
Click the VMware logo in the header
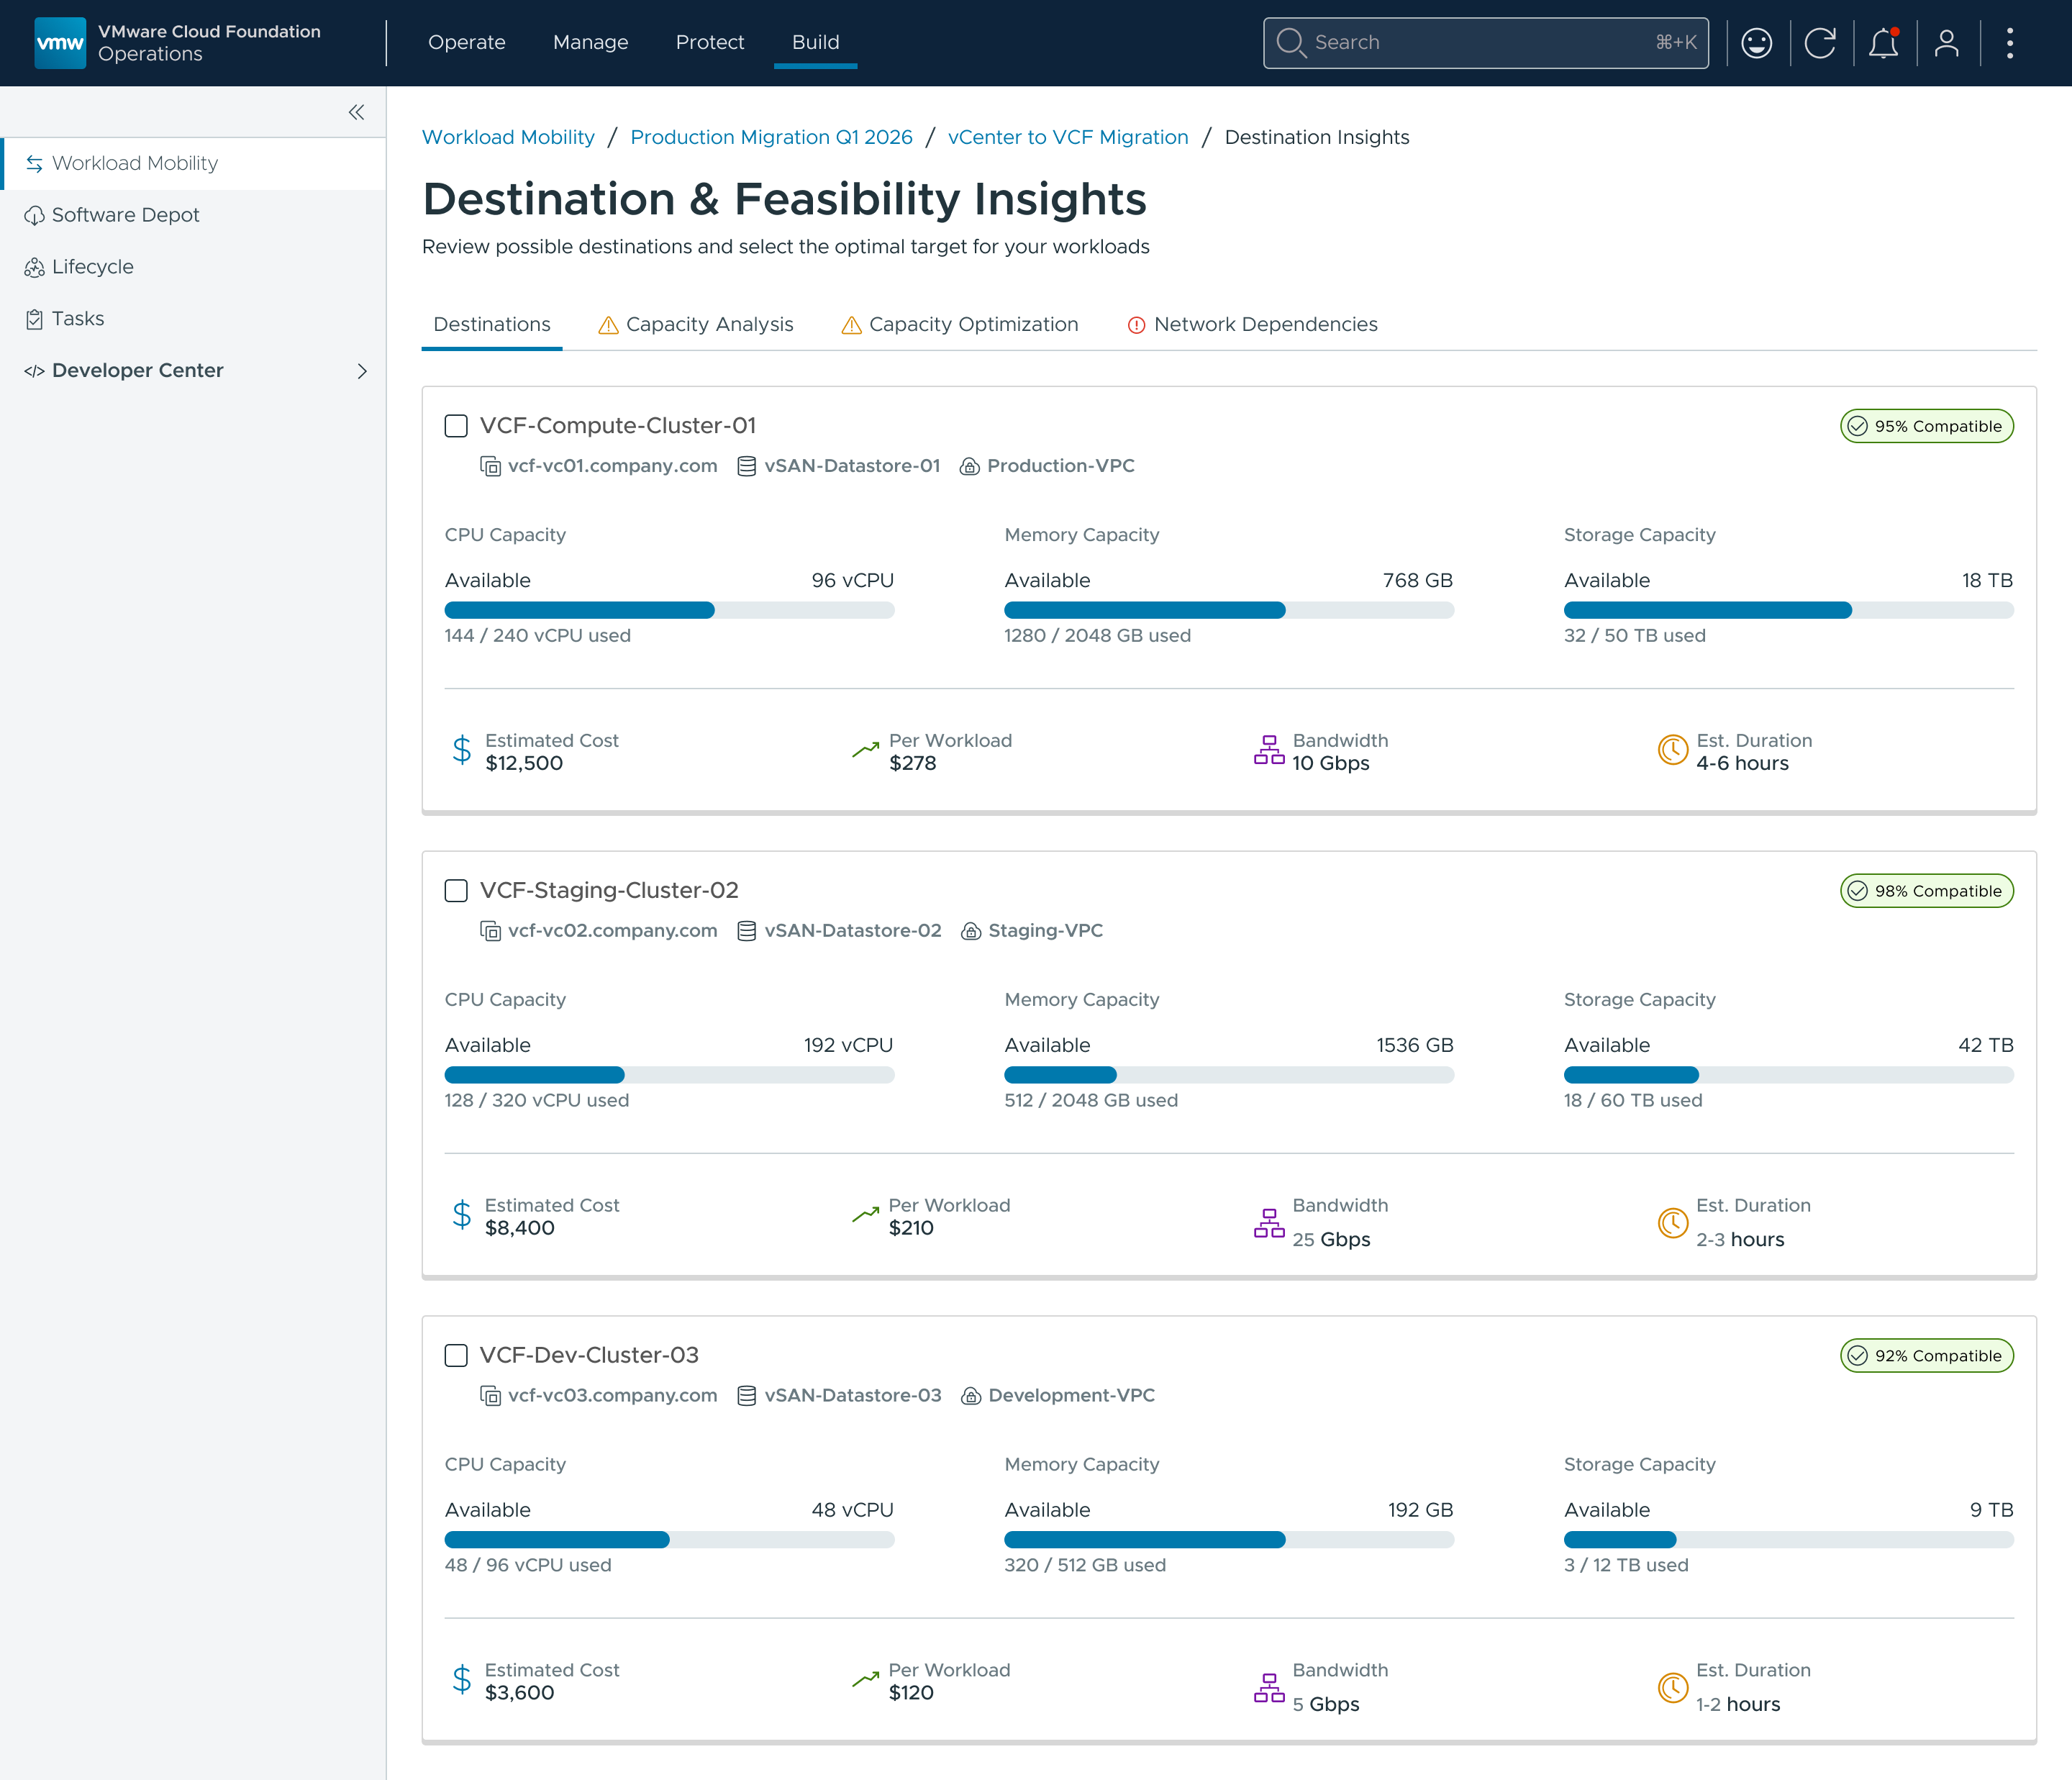pos(60,43)
